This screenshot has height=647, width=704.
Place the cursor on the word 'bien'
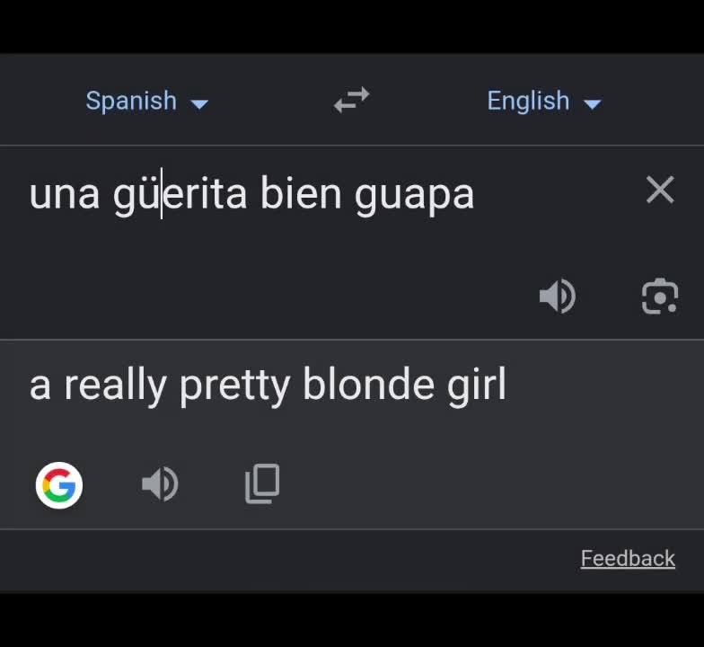click(301, 193)
